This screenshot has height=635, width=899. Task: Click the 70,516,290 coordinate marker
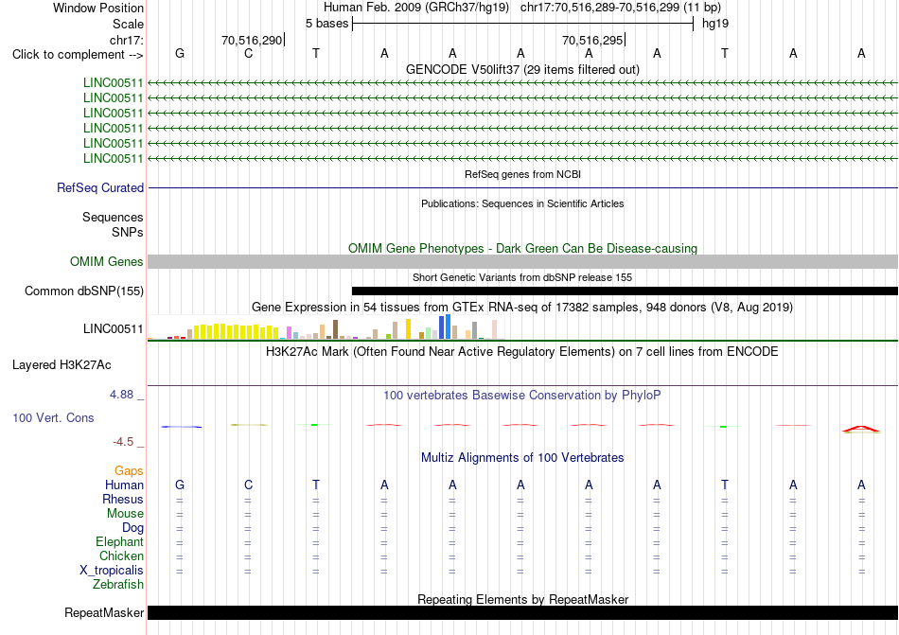(x=253, y=40)
